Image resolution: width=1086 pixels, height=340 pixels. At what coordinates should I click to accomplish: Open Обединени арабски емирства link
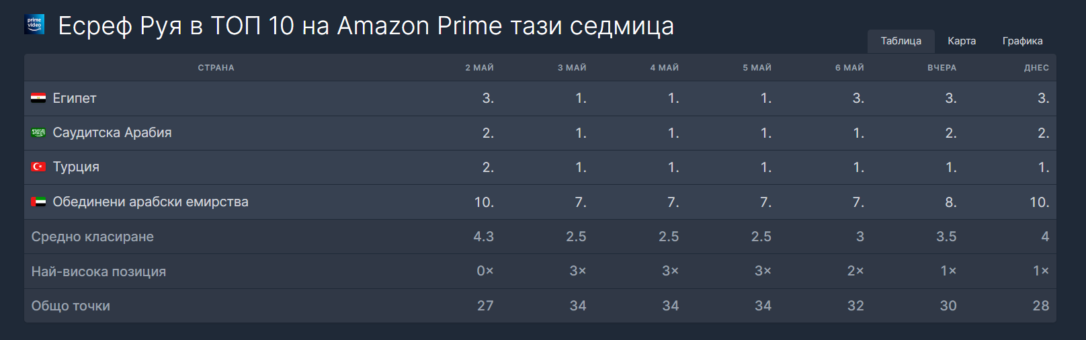click(151, 202)
